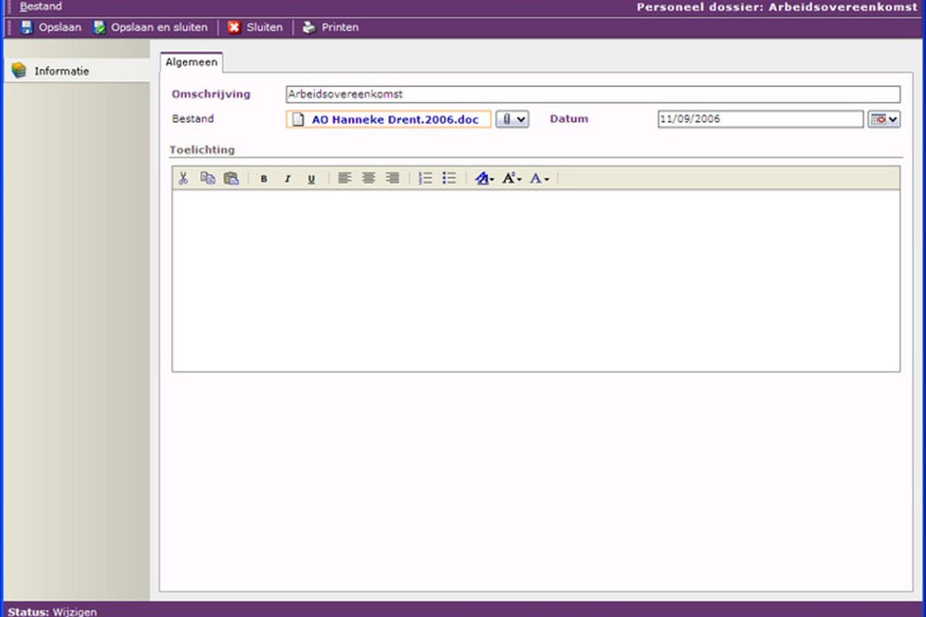Toggle italic formatting

[x=288, y=179]
